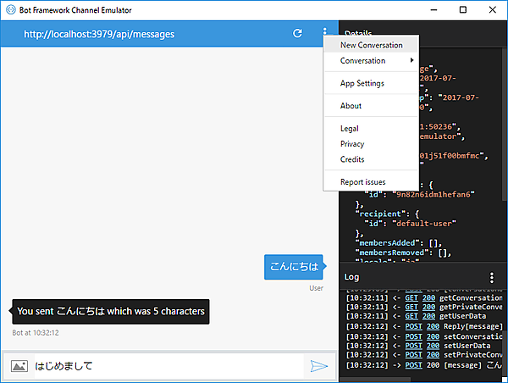The height and width of the screenshot is (383, 508).
Task: Open App Settings from menu
Action: [372, 83]
